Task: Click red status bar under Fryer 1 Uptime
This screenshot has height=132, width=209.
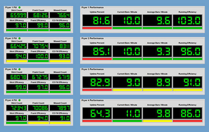Action: 97,28
